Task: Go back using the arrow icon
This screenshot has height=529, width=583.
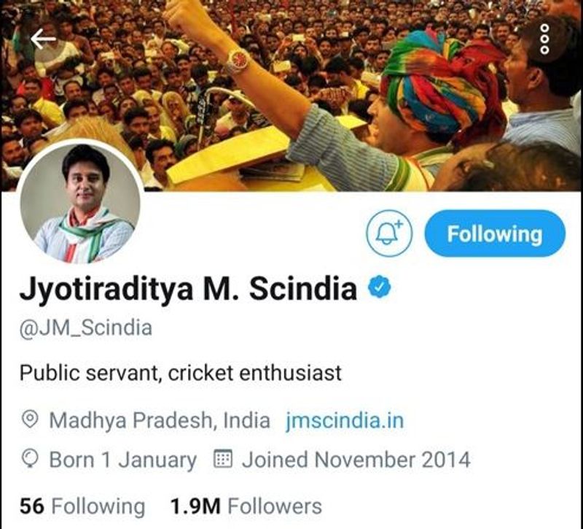Action: (43, 39)
